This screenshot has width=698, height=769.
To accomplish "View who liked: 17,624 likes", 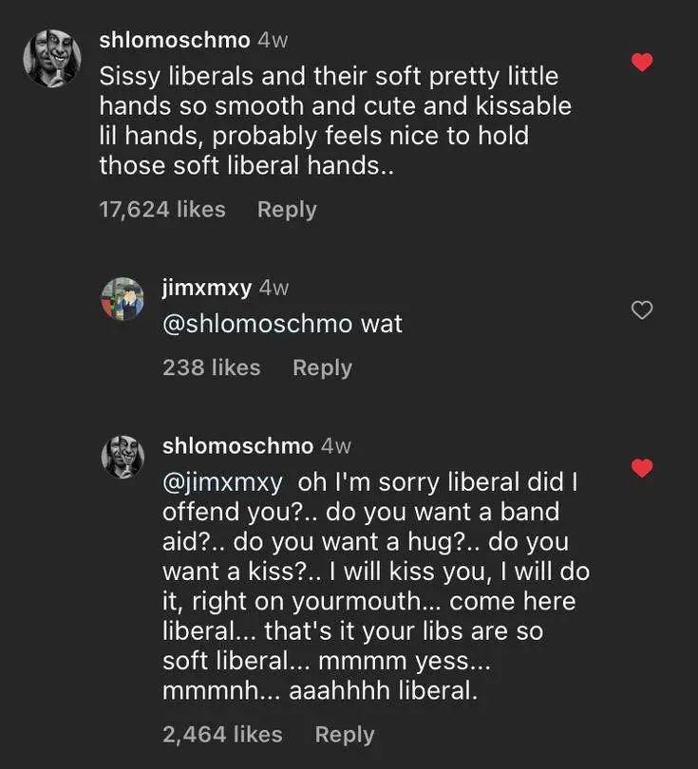I will [162, 210].
